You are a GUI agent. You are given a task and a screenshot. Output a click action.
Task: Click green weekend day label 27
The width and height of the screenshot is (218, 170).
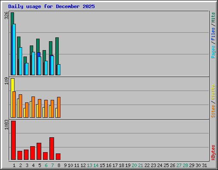pos(179,165)
